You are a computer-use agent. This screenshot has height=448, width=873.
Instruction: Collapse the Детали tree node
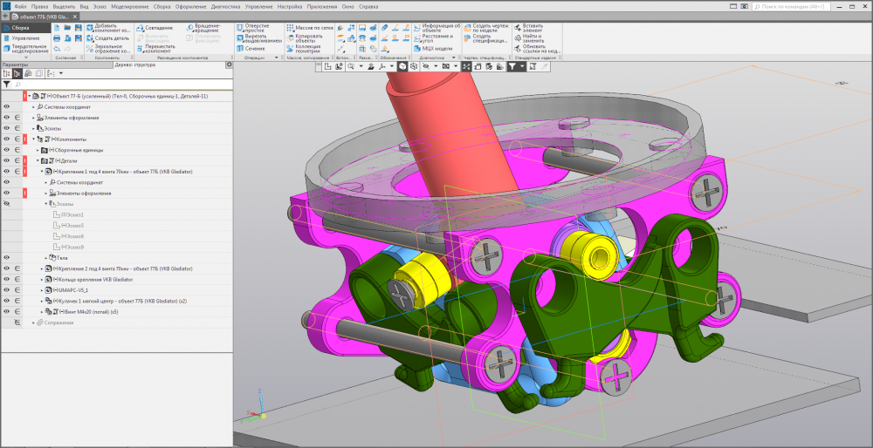[39, 160]
